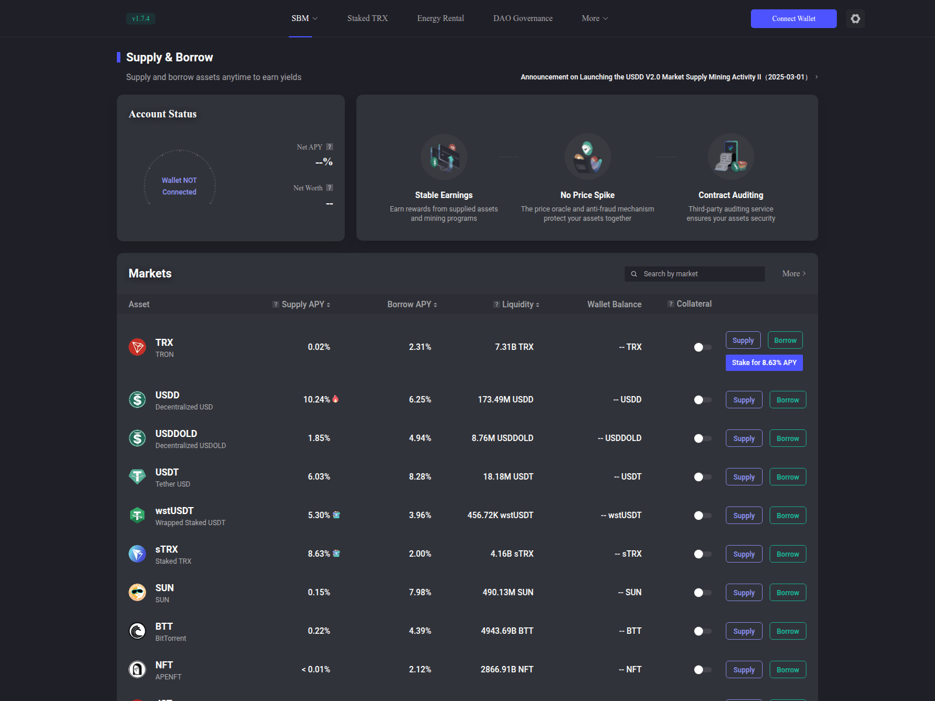Toggle collateral for SUN
The width and height of the screenshot is (935, 701).
[x=702, y=592]
